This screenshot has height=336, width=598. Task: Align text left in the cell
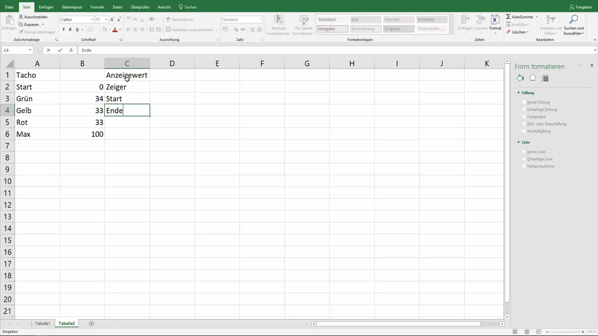[128, 30]
